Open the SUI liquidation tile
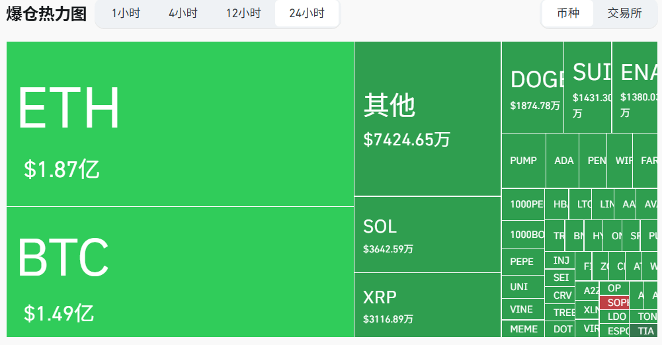This screenshot has width=662, height=345. coord(588,87)
